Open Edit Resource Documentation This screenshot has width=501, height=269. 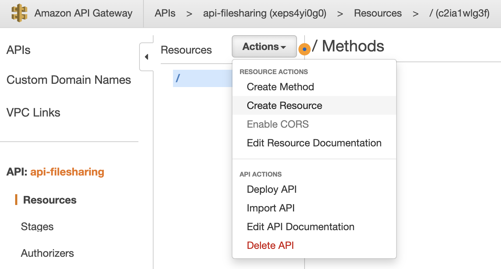(x=314, y=143)
